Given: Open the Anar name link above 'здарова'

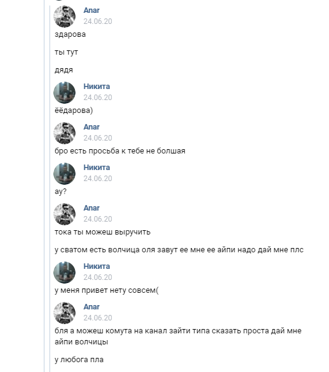Looking at the screenshot, I should (91, 10).
